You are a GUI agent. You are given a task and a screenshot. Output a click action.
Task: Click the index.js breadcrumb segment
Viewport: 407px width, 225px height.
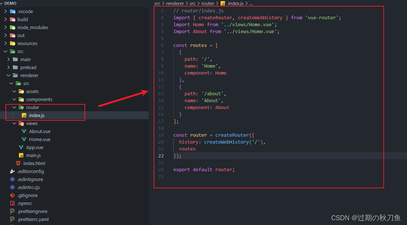click(x=236, y=4)
